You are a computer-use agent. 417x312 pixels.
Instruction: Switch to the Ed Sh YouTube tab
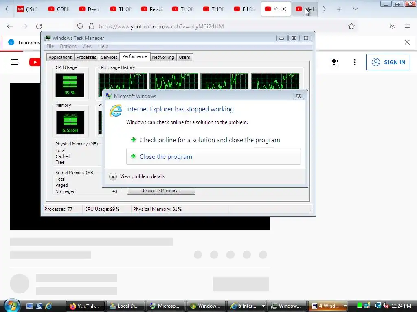coord(245,9)
